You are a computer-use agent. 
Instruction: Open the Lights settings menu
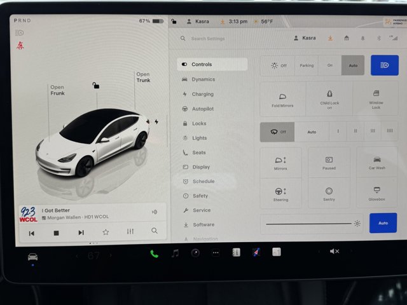pyautogui.click(x=195, y=138)
